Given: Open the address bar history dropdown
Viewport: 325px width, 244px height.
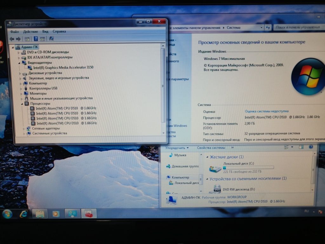Looking at the screenshot, I should click(x=261, y=28).
